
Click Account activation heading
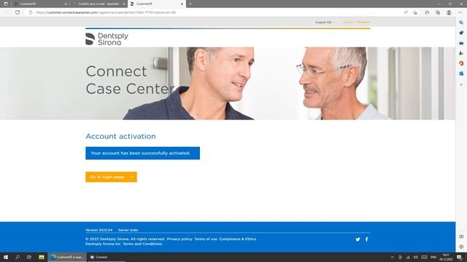tap(120, 136)
